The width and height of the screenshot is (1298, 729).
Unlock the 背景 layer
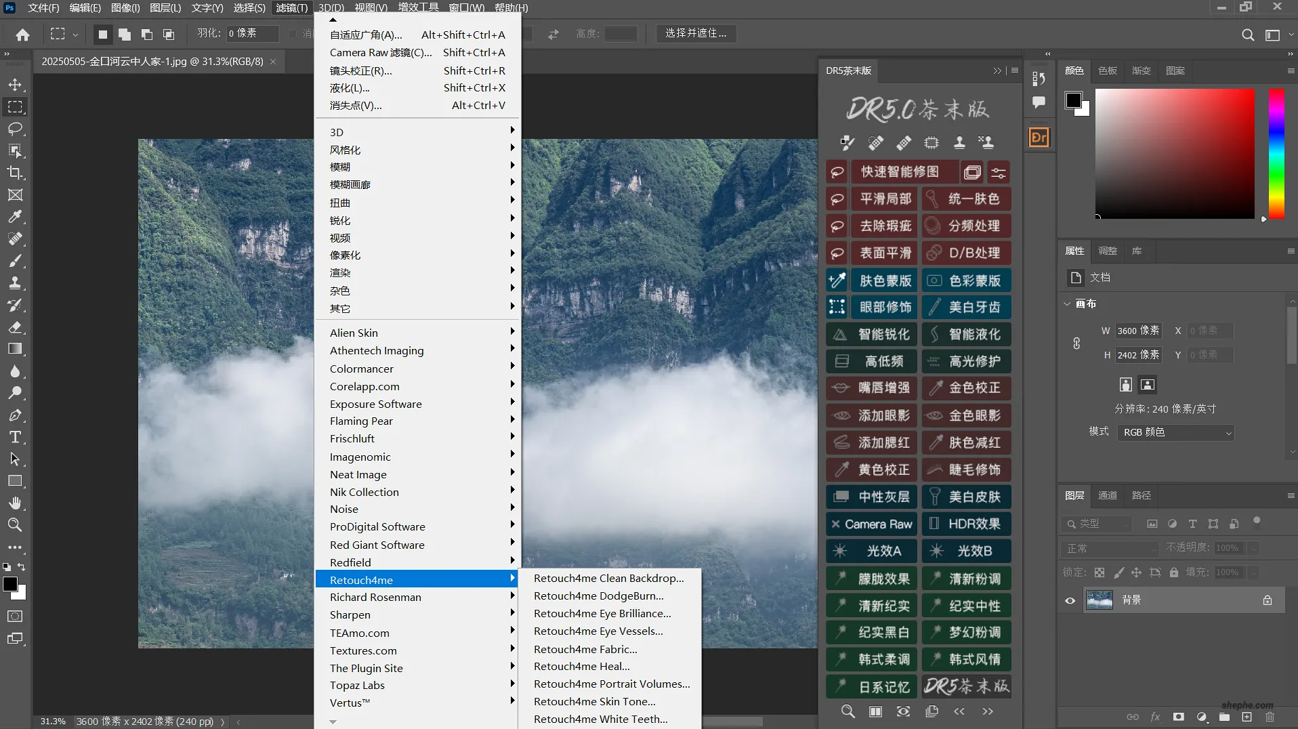coord(1268,600)
